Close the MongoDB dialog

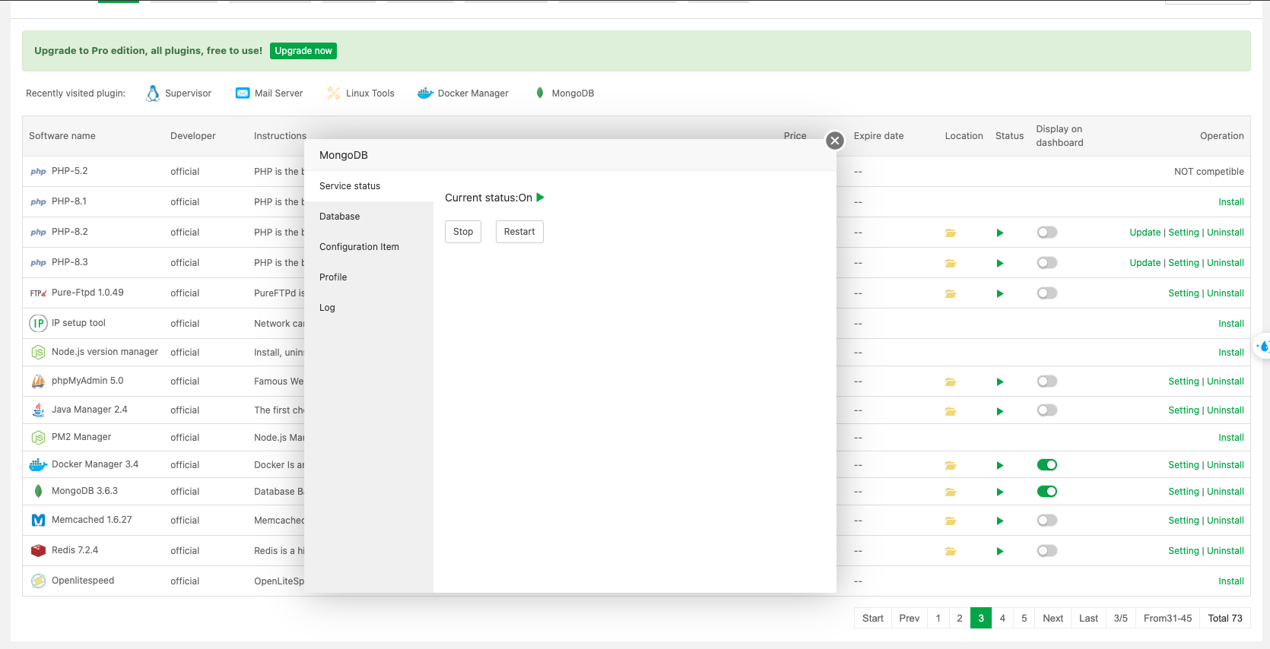click(x=835, y=141)
